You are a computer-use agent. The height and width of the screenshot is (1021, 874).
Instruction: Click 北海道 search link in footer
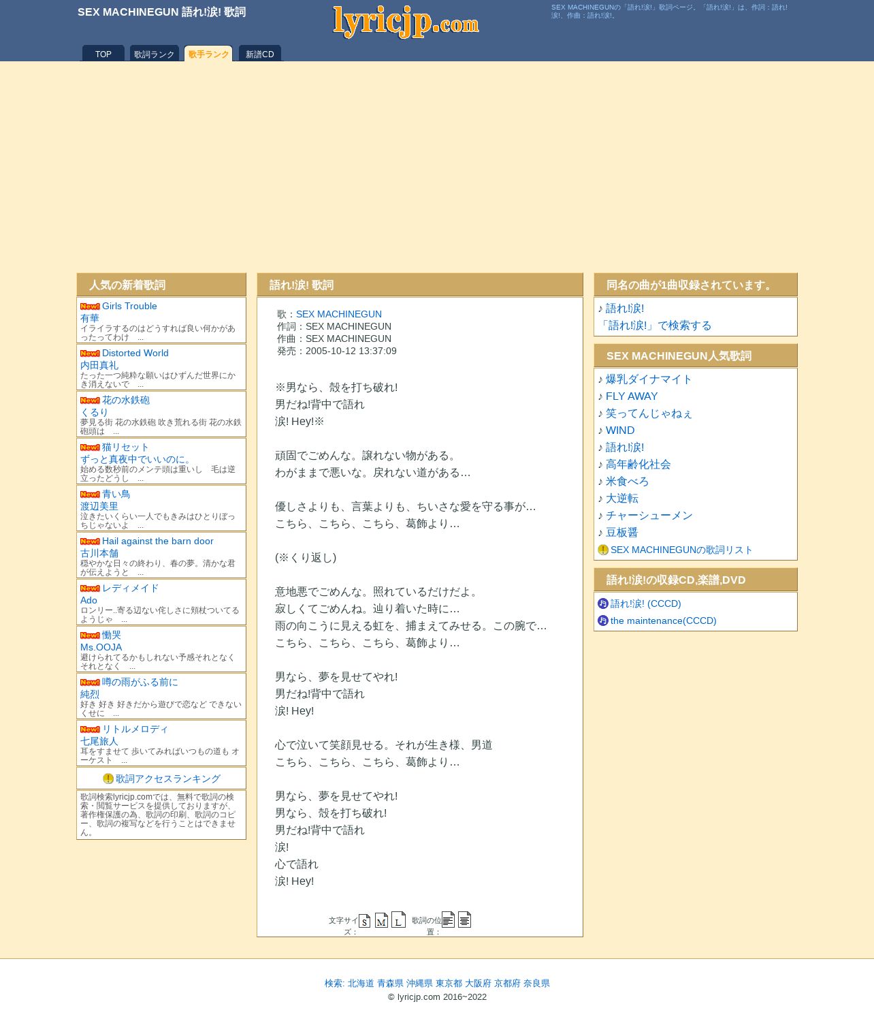coord(361,984)
